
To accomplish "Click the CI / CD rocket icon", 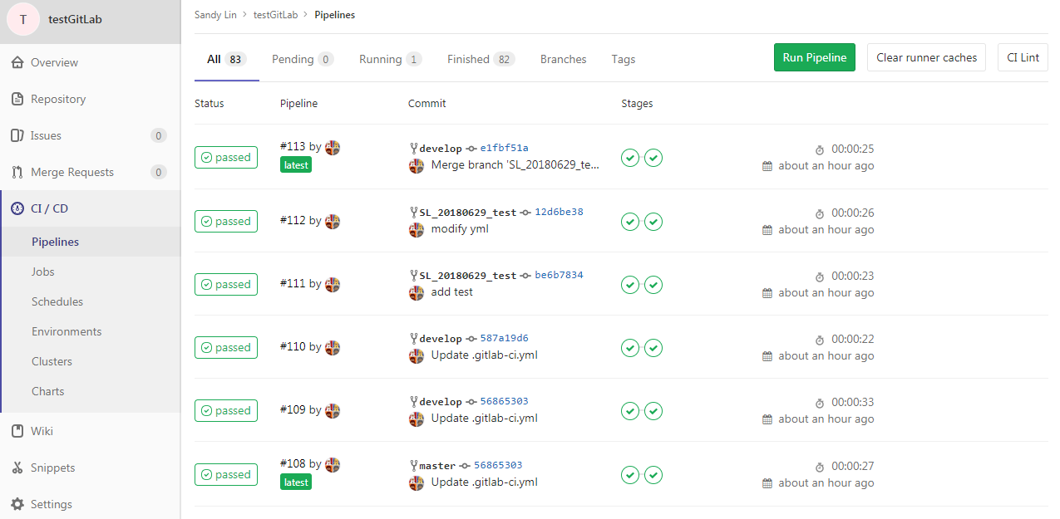I will (17, 208).
